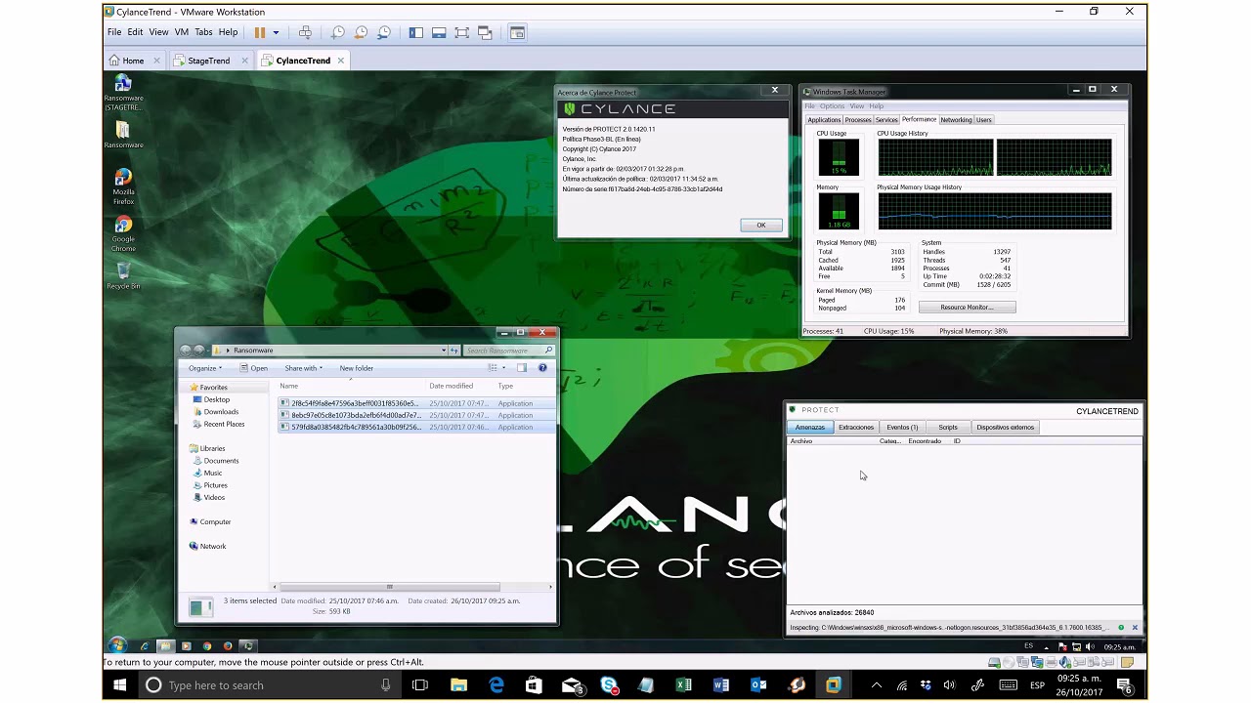Open the Tabs menu in VMware

[x=203, y=32]
